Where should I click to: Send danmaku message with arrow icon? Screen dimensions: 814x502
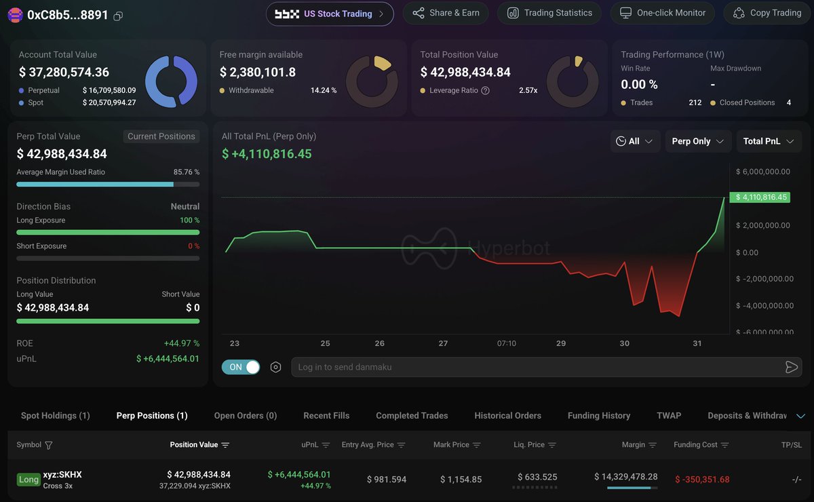[791, 367]
